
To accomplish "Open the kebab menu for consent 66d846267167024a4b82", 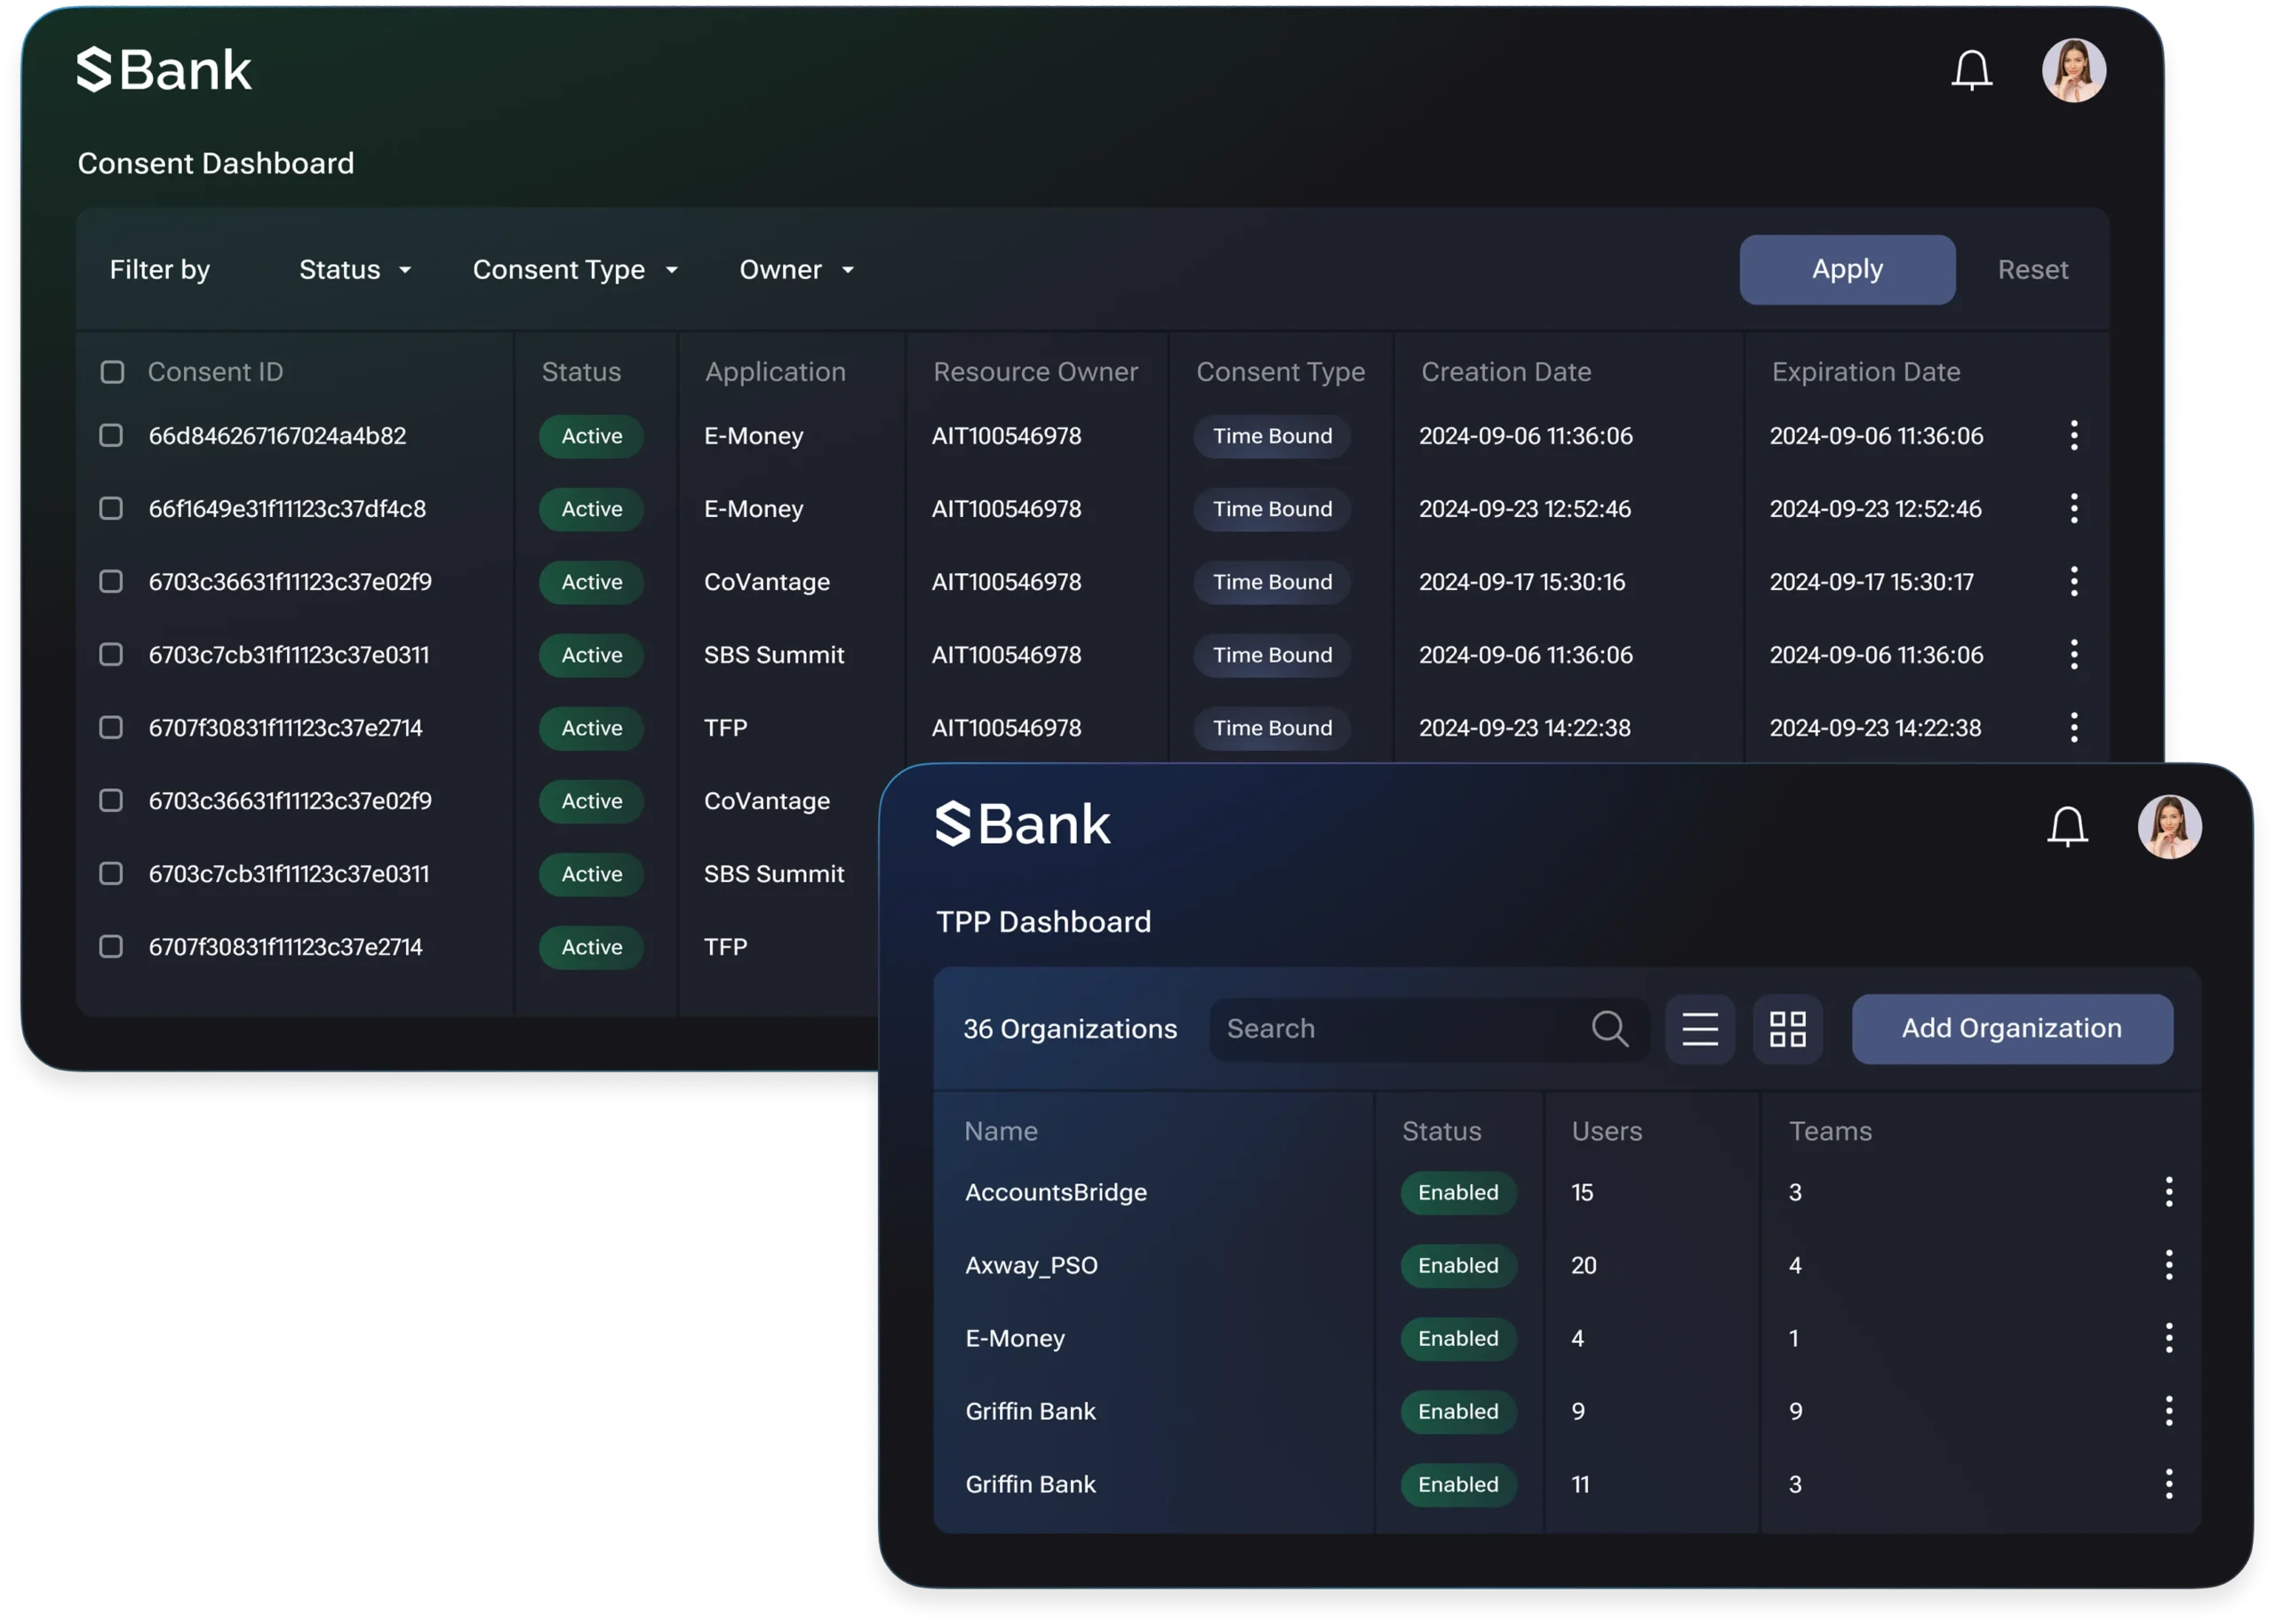I will (x=2073, y=436).
